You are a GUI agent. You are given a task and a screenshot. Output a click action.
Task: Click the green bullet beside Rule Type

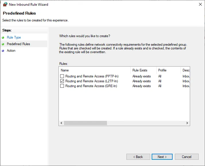coord(3,37)
